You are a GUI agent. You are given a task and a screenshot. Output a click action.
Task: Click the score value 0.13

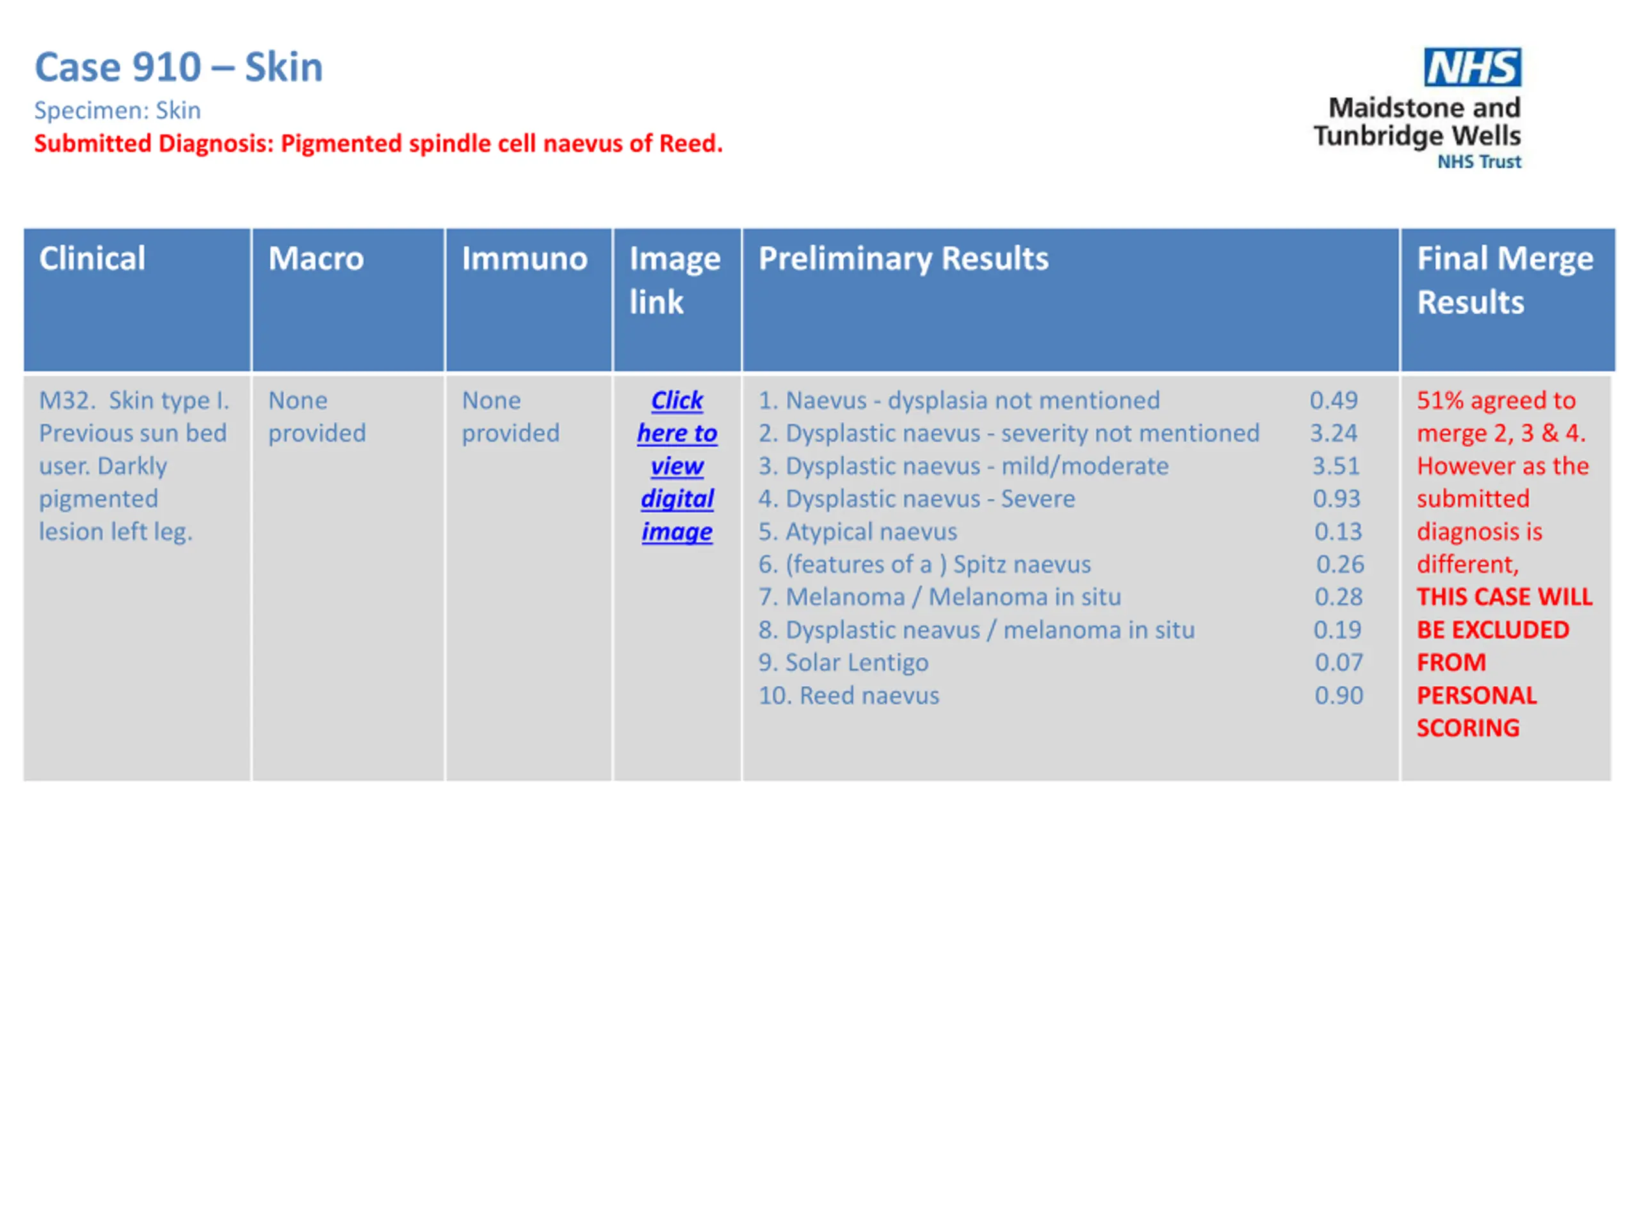click(x=1338, y=531)
